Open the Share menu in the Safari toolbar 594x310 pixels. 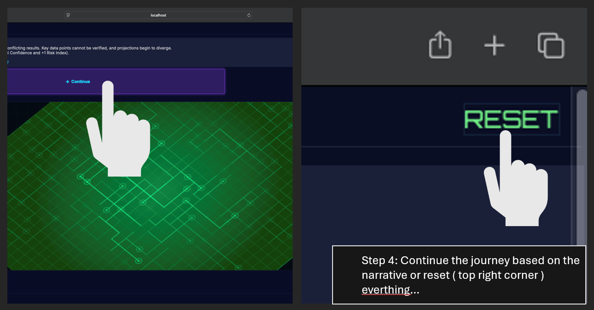(440, 44)
